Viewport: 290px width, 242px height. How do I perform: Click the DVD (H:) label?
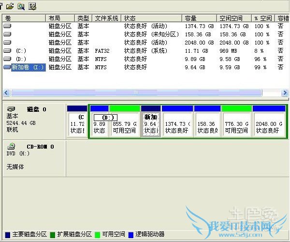18,153
